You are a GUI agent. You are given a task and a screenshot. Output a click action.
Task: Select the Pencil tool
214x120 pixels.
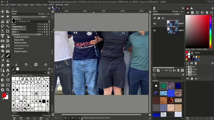8,56
